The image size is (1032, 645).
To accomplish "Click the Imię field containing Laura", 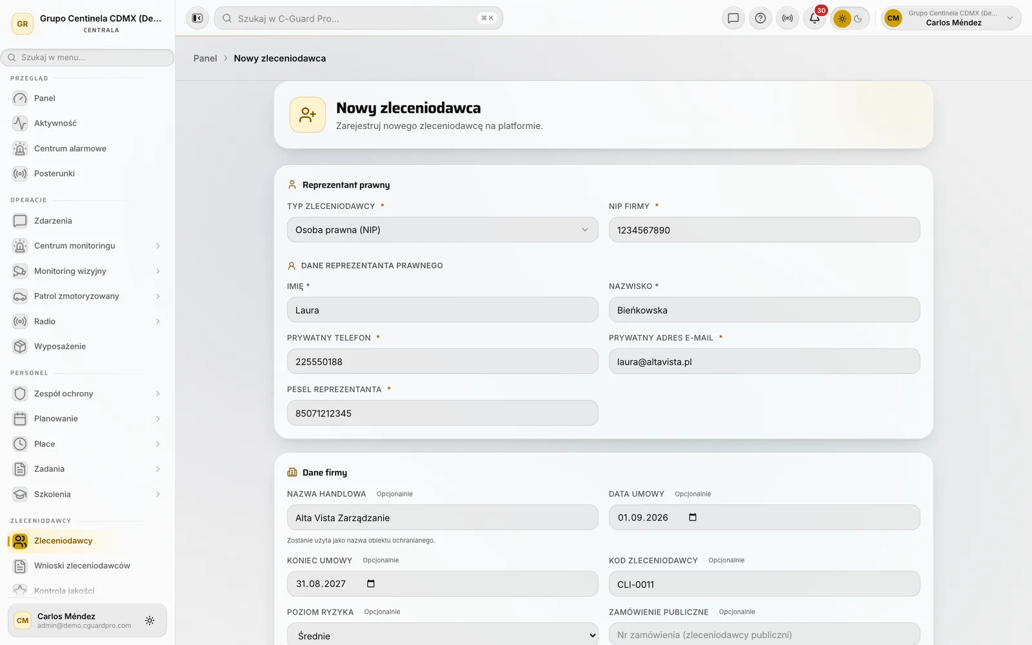I will (x=442, y=310).
